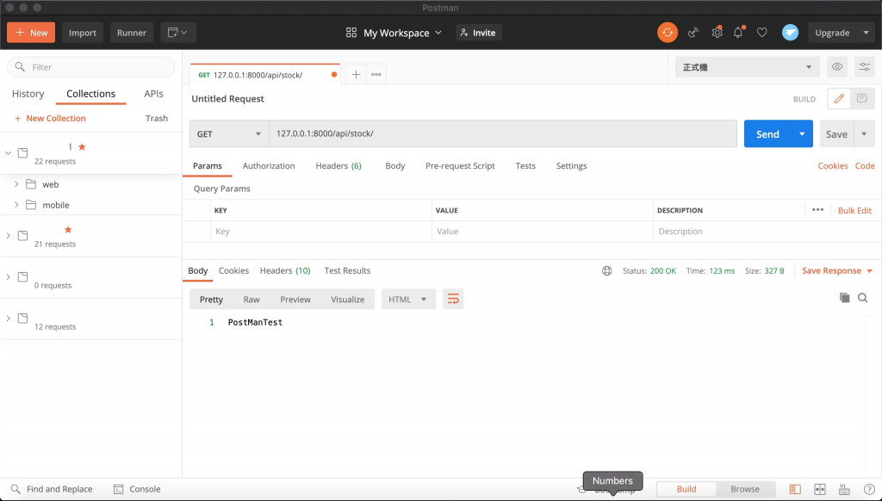Viewport: 882px width, 501px height.
Task: Open the HTML format dropdown
Action: (x=408, y=300)
